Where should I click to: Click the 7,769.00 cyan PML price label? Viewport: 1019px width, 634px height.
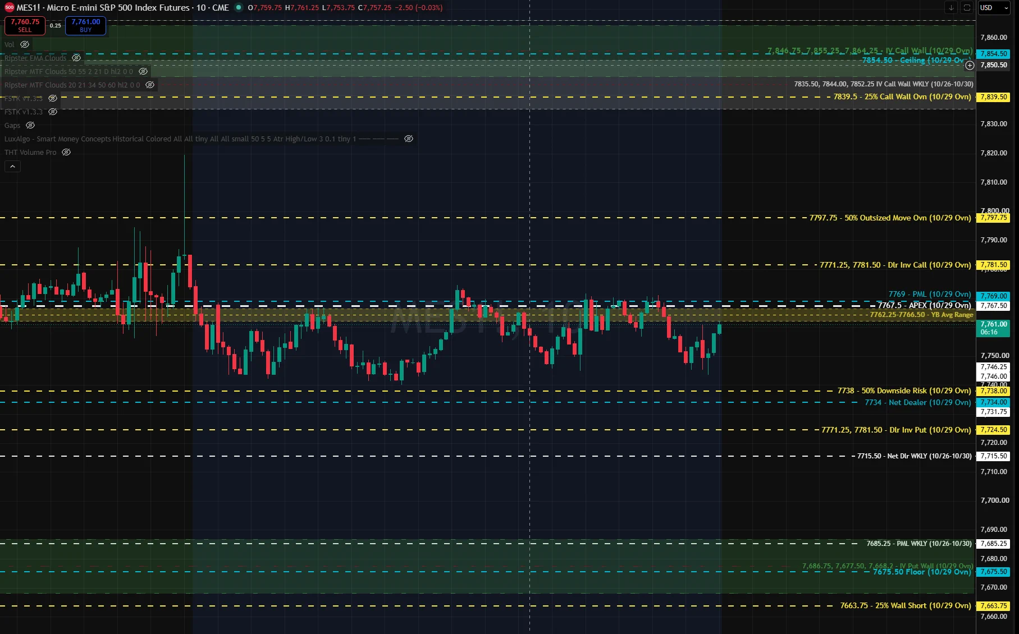pos(993,296)
